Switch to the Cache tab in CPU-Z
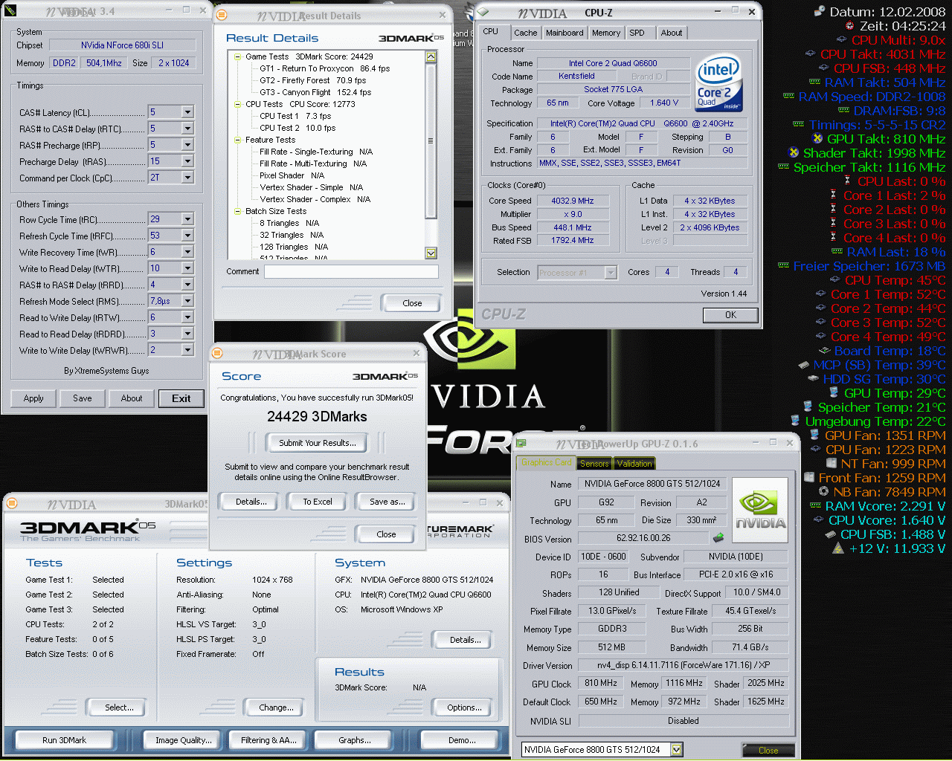Viewport: 952px width, 761px height. click(x=525, y=33)
